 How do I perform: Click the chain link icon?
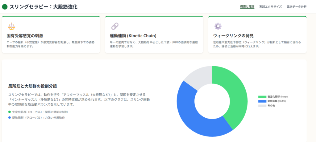pos(114,26)
